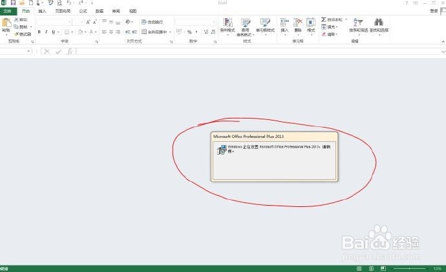The width and height of the screenshot is (446, 272).
Task: Click the Save icon in quick access toolbar
Action: click(x=13, y=3)
